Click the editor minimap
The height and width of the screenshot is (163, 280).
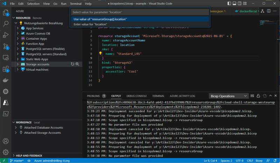point(267,22)
